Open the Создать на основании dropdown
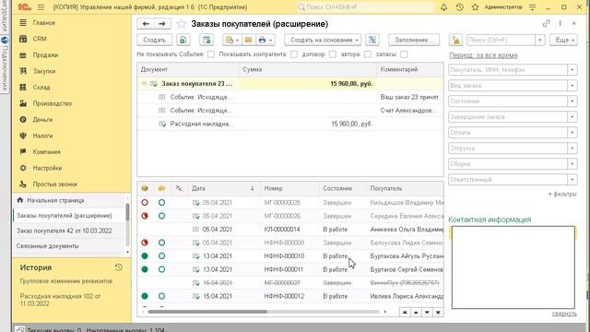This screenshot has width=590, height=332. click(323, 40)
